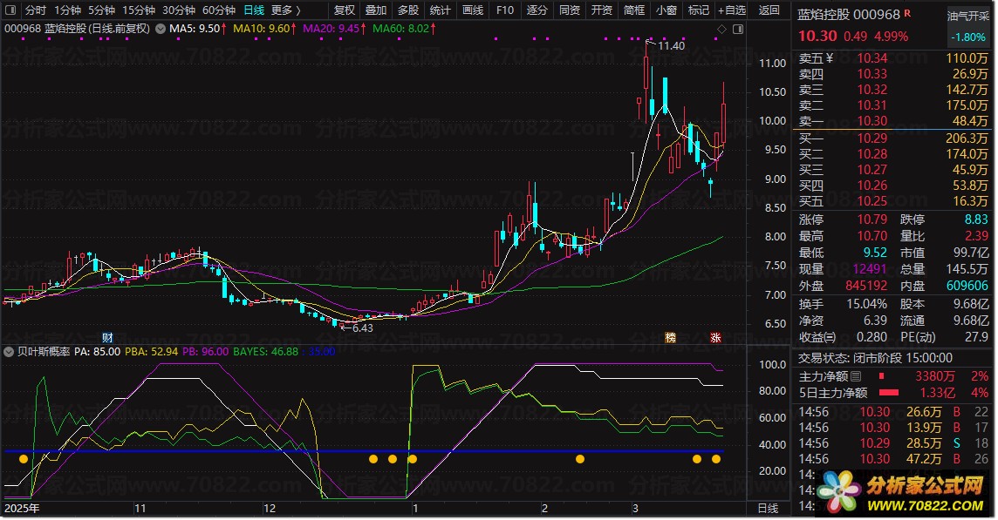
Task: Click the 榜 ranking marker icon
Action: click(670, 337)
